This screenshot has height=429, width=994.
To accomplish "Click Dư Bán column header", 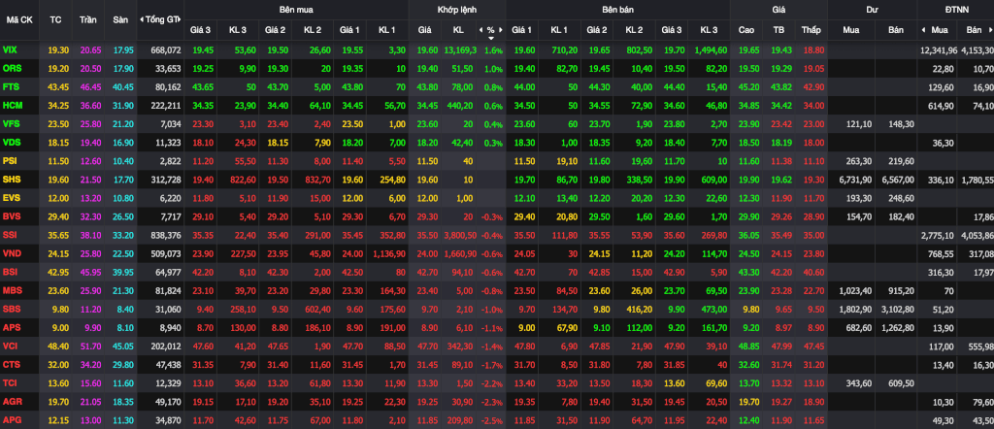I will 896,30.
